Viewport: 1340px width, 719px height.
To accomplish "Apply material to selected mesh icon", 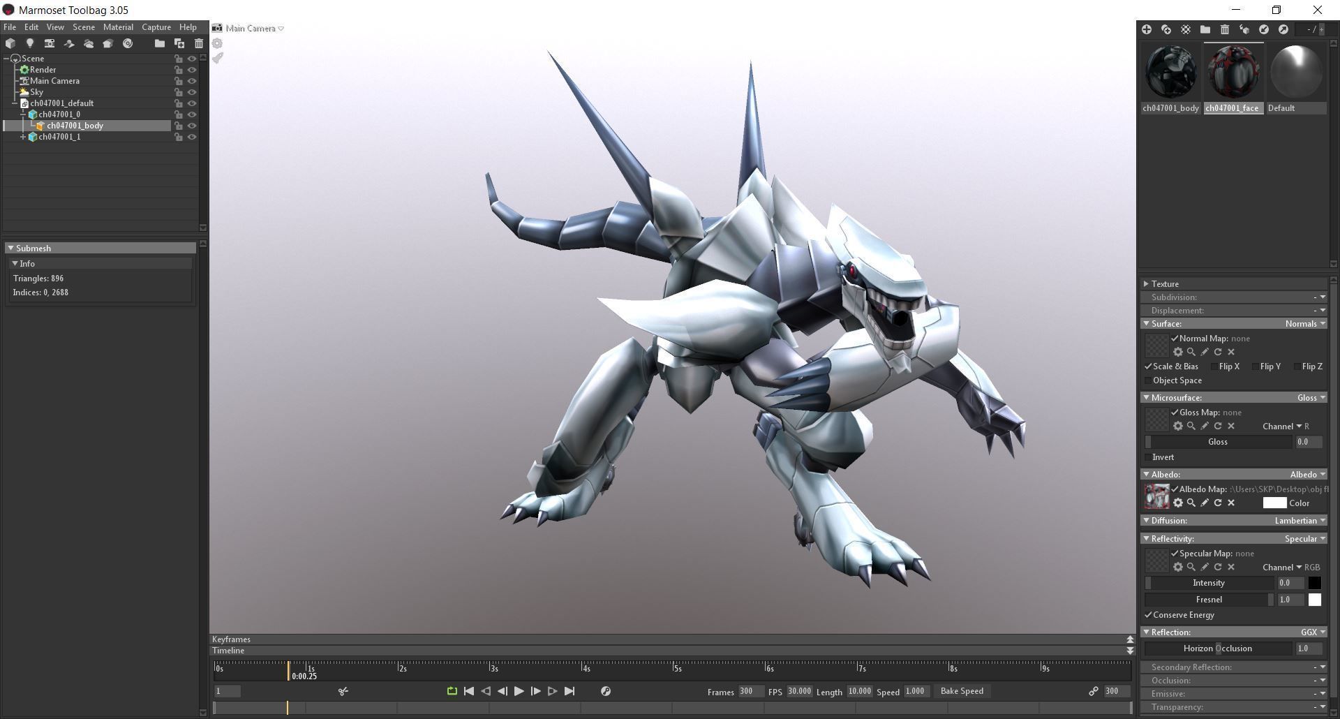I will (x=1244, y=29).
